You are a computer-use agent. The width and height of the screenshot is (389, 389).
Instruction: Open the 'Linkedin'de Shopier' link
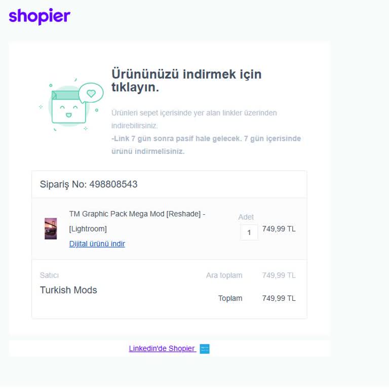(162, 348)
